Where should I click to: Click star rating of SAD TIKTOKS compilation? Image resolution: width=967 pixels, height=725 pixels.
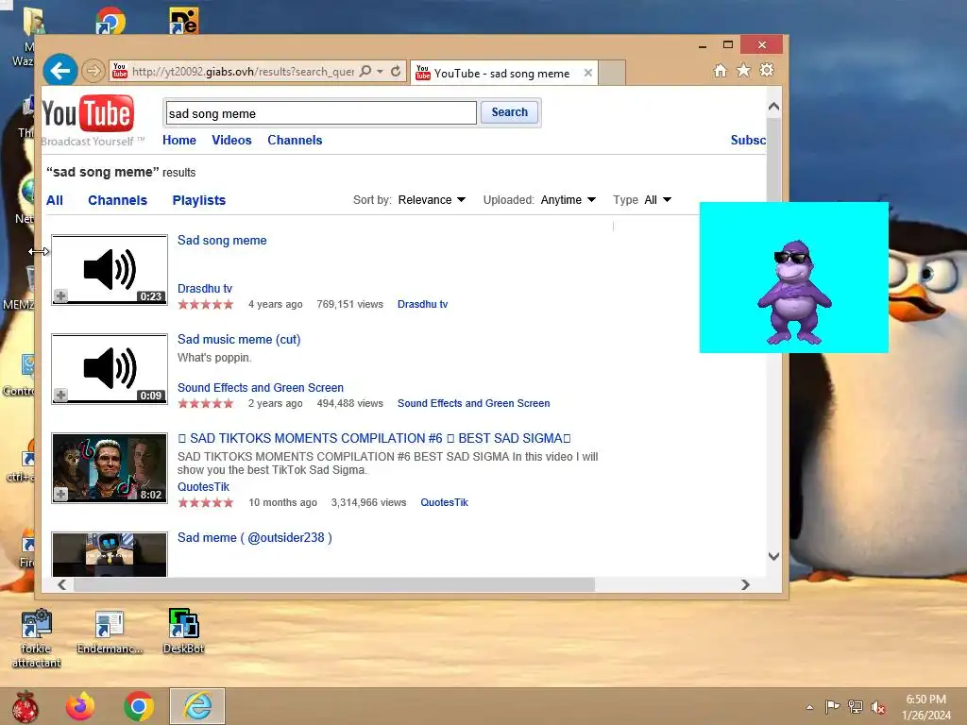[x=205, y=503]
